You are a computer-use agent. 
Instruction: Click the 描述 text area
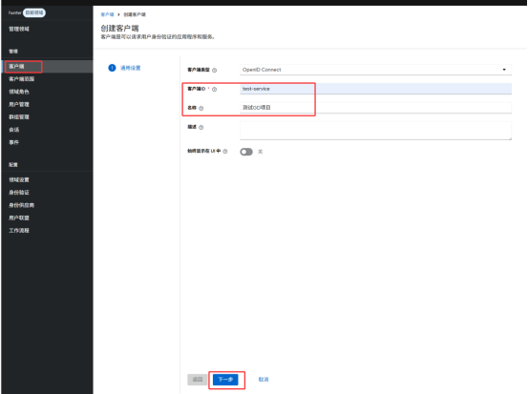(375, 131)
